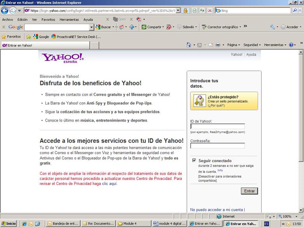This screenshot has height=228, width=304.
Task: Run the Corrector ortográfico spell check
Action: click(x=220, y=27)
